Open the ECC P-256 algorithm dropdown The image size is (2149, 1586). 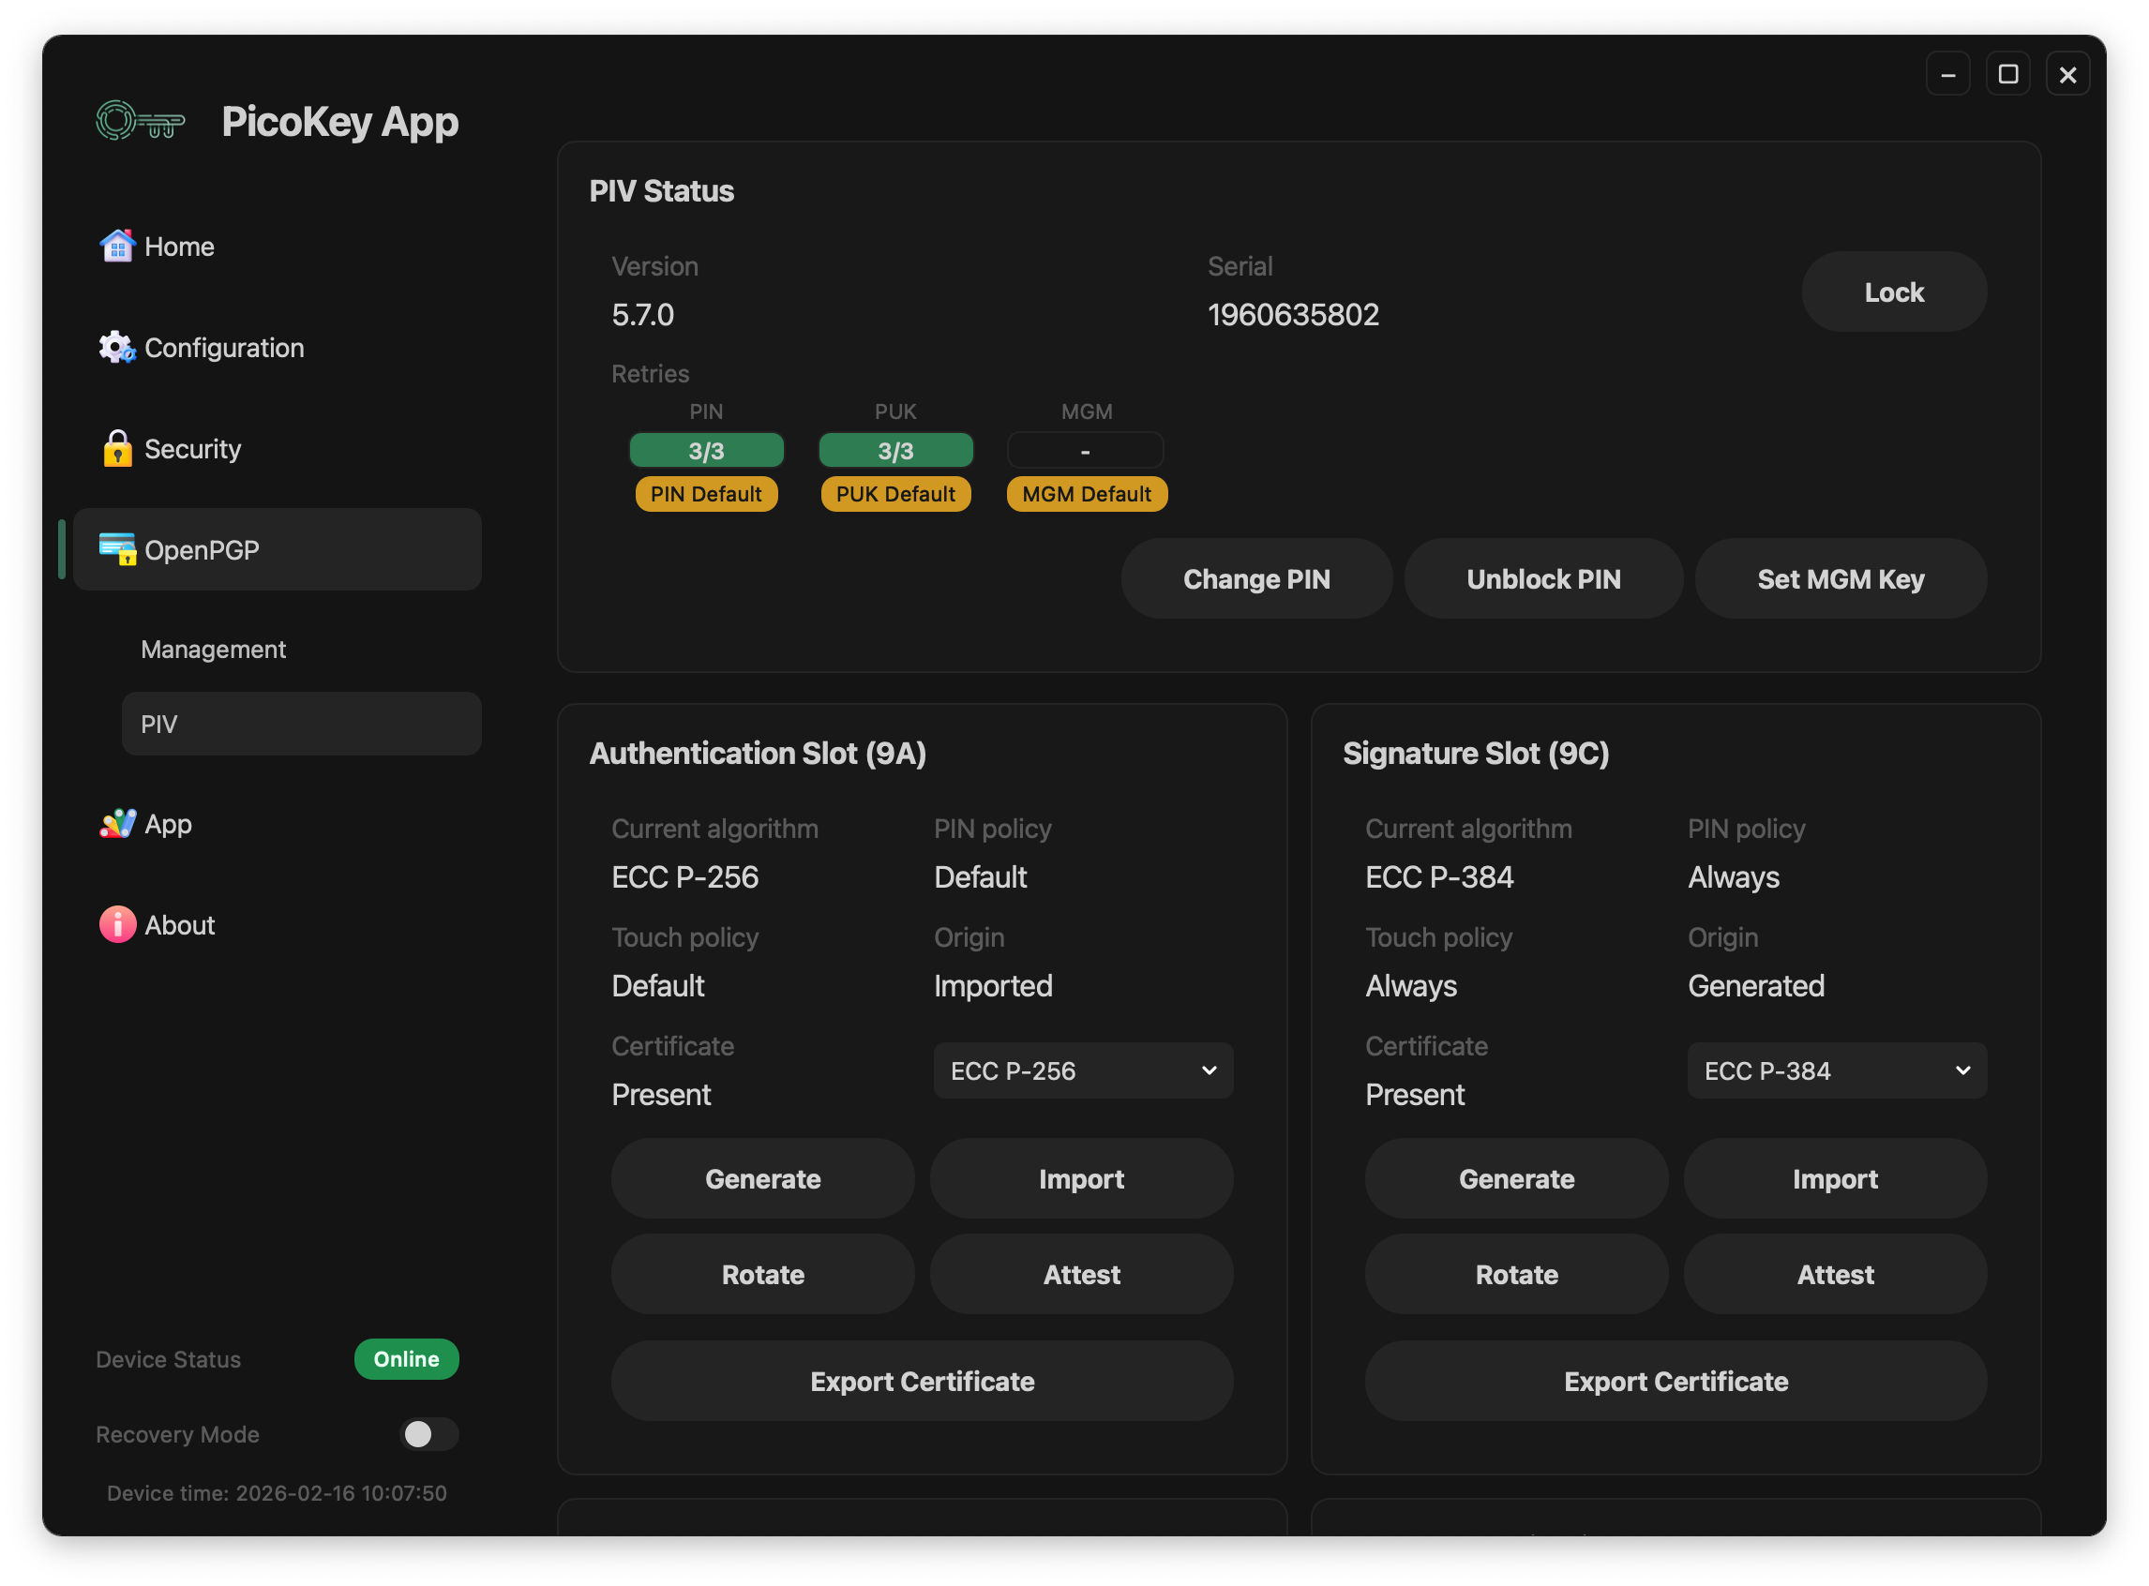pyautogui.click(x=1083, y=1071)
